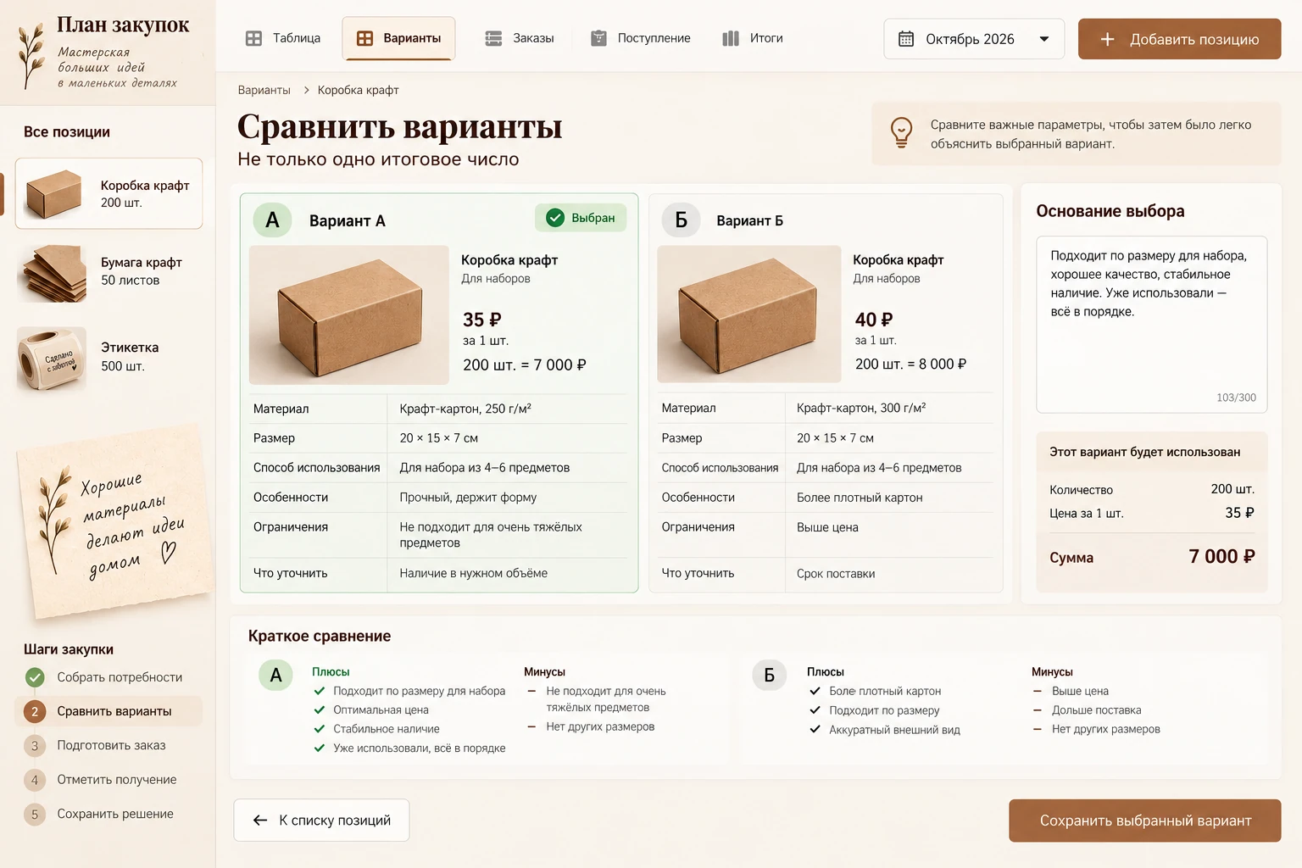Click the breadcrumb chevron separator

[306, 90]
